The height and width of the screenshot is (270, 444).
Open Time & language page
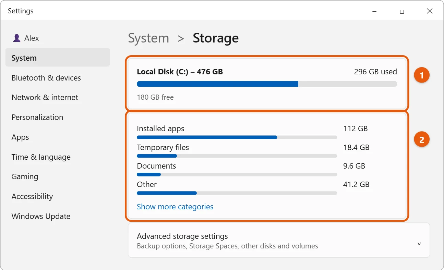[41, 157]
